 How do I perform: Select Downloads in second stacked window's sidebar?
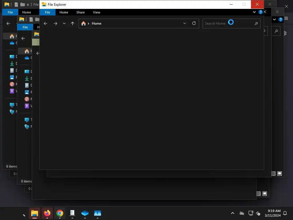(27, 78)
